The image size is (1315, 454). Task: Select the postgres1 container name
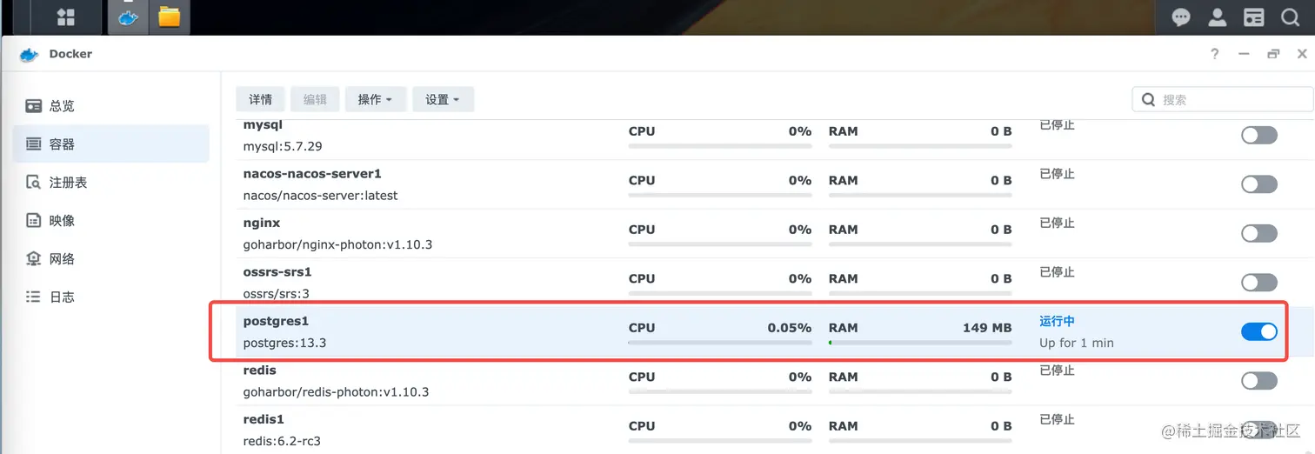(276, 321)
